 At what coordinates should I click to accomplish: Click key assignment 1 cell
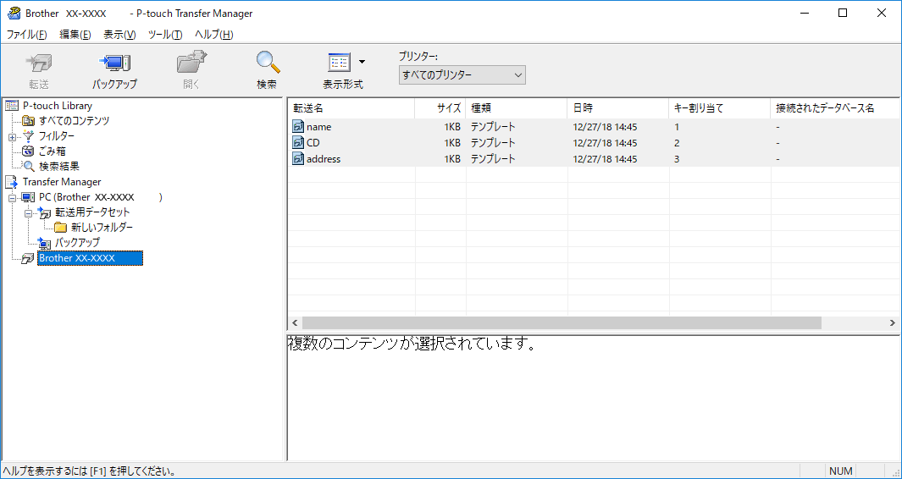click(x=677, y=126)
